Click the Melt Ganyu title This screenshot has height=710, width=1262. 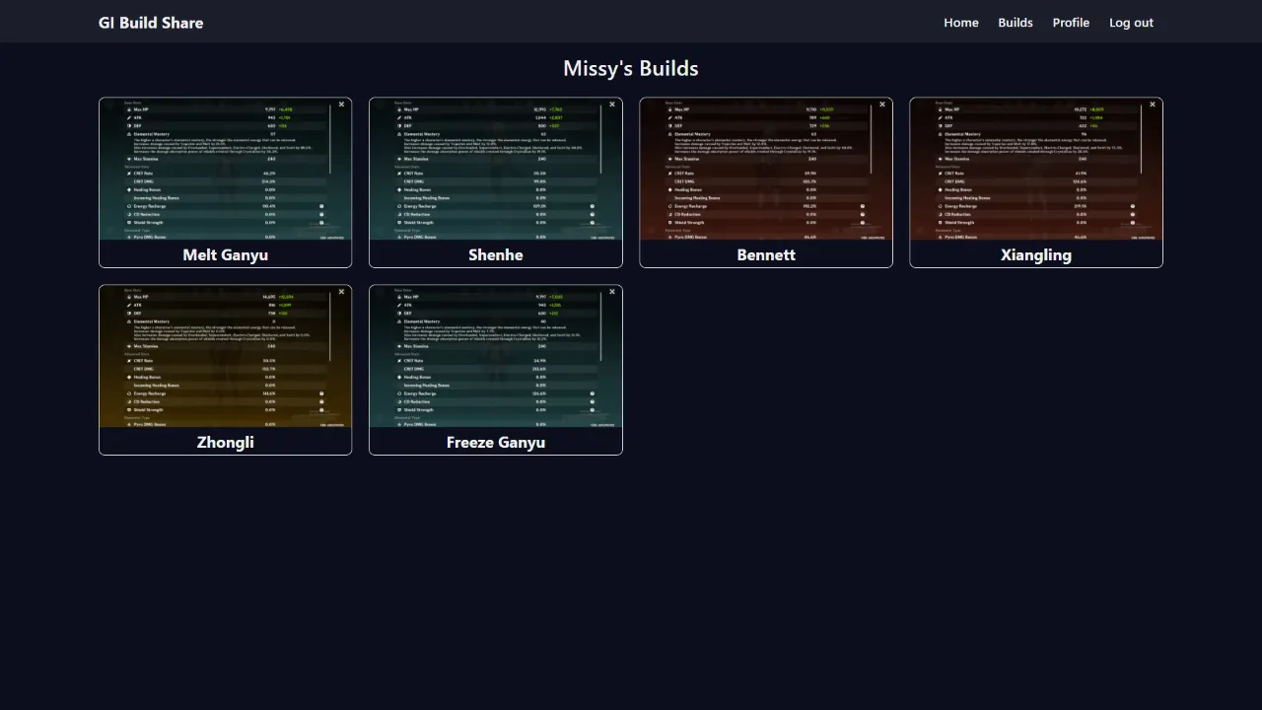point(225,254)
